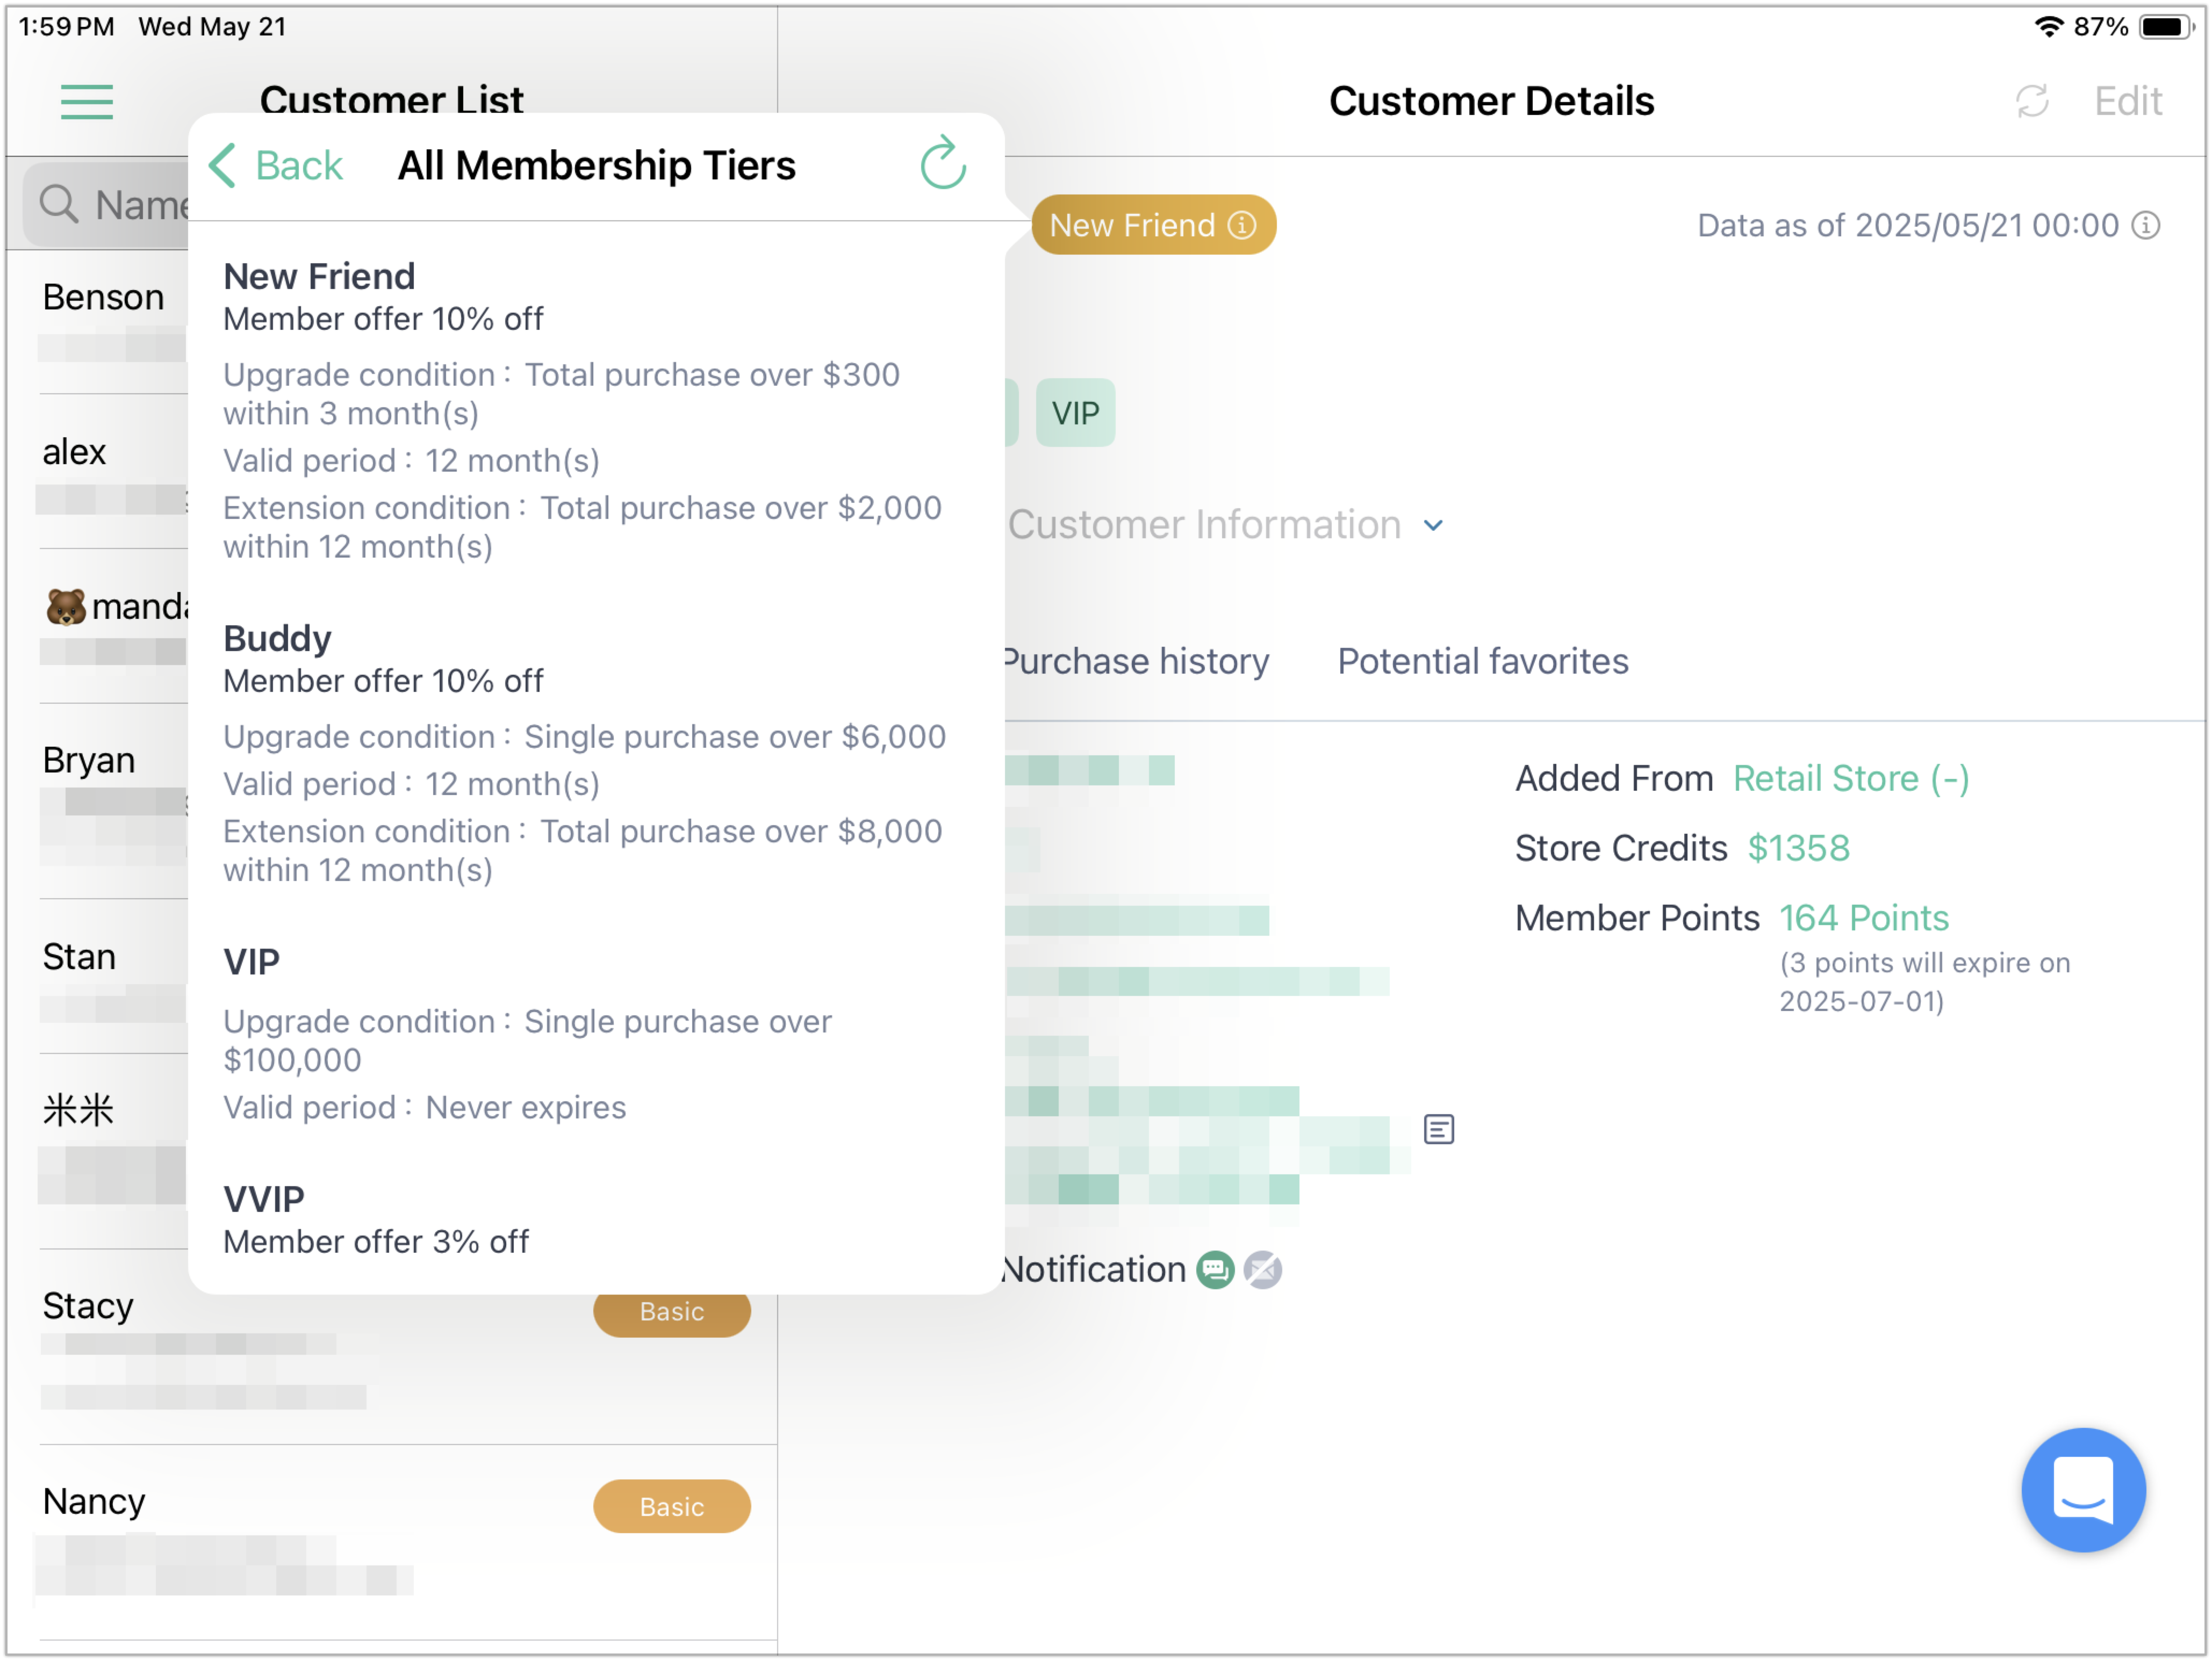Toggle the SMS notification icon
This screenshot has height=1661, width=2212.
click(1215, 1269)
